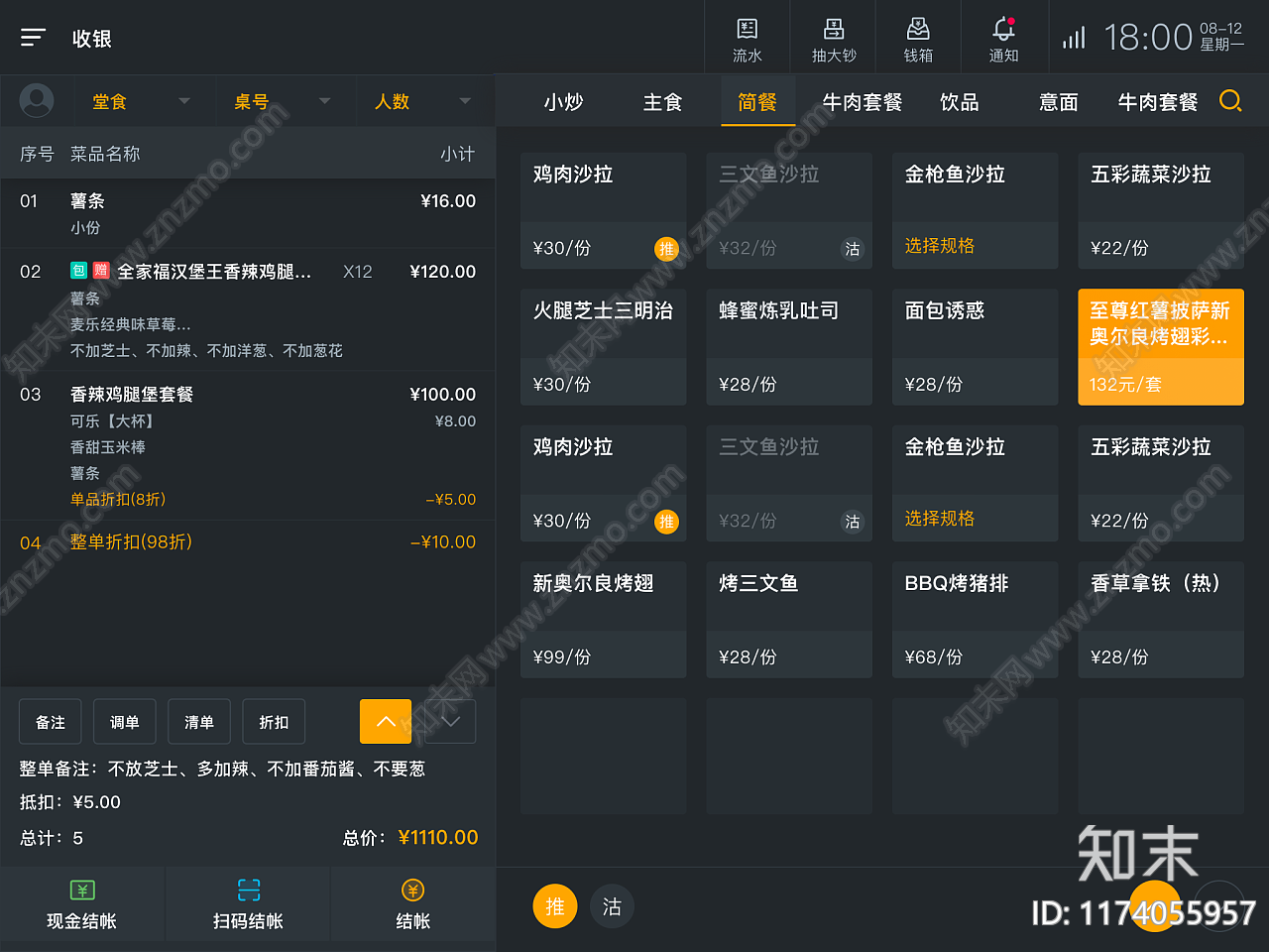Click the 包 tag on order item 02

coord(78,271)
